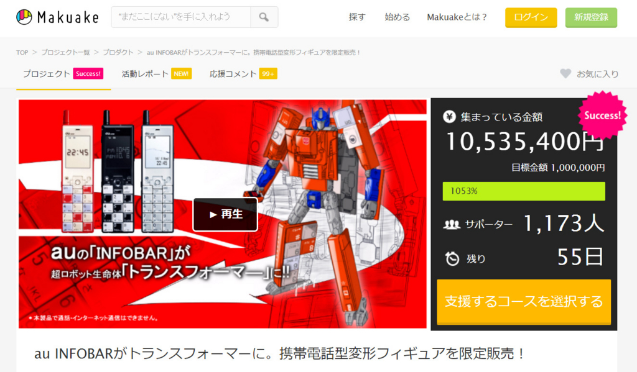
Task: Open the 始める menu item
Action: (x=397, y=17)
